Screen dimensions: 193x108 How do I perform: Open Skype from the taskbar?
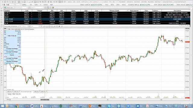point(111,106)
